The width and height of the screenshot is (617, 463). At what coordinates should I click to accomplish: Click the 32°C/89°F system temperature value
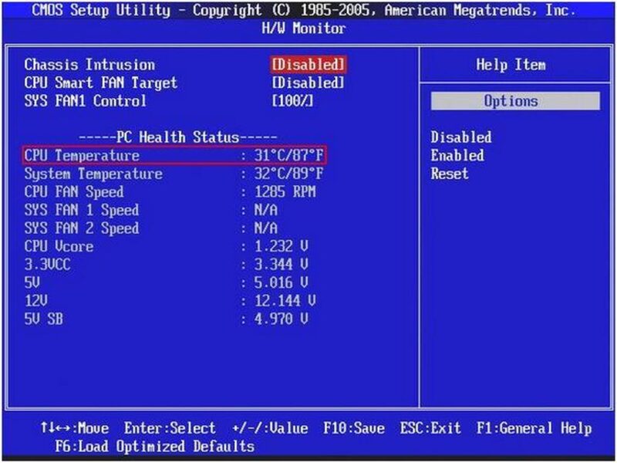[288, 174]
